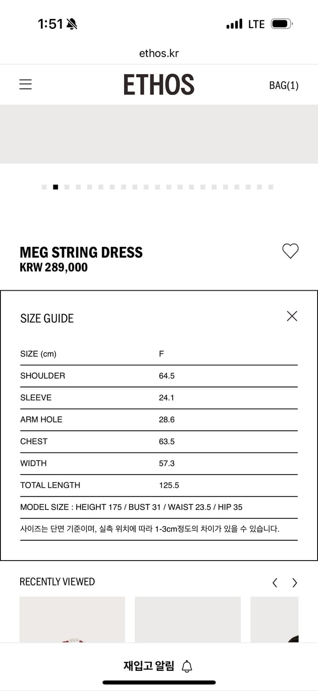Select the last carousel dot indicator

point(270,187)
